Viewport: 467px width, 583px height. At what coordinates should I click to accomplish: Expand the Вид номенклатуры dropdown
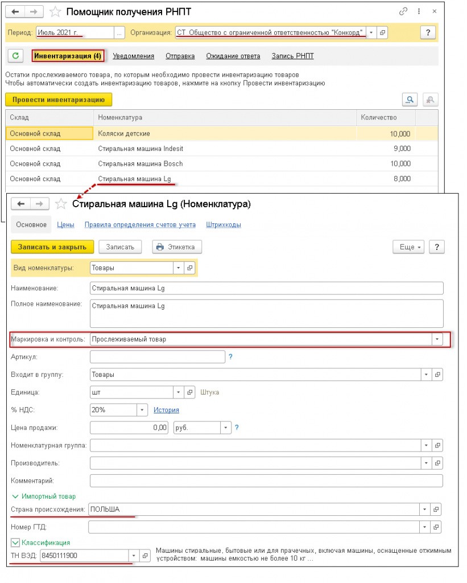(x=179, y=268)
